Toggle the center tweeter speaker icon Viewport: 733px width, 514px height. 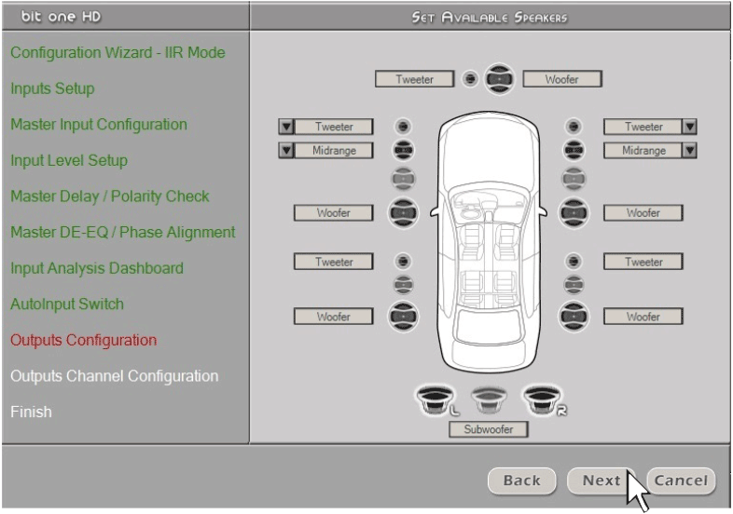(x=470, y=79)
